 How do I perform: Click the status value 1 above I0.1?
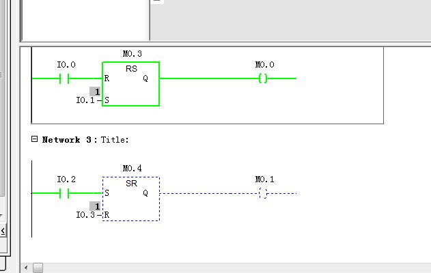(x=95, y=91)
